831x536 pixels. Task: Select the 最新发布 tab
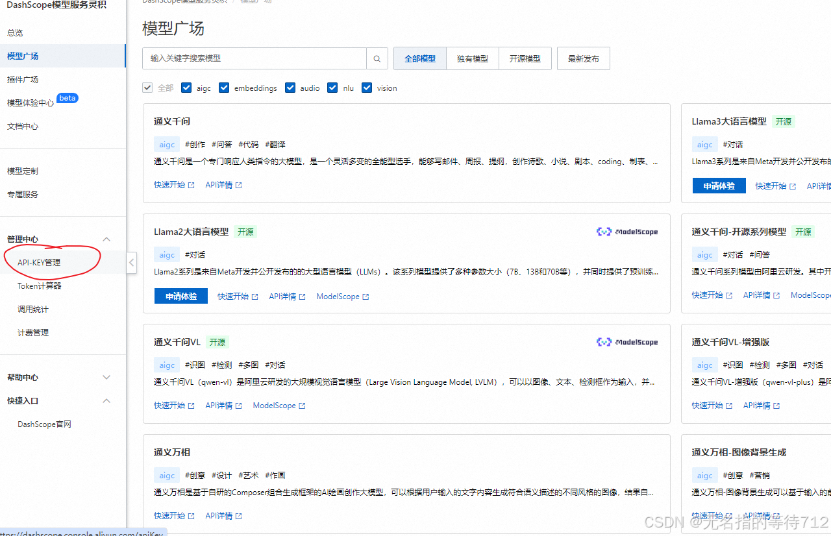click(584, 58)
